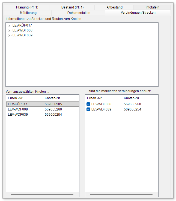Expand the LEV-KÜP017 tree node
The height and width of the screenshot is (201, 176).
(x=9, y=26)
